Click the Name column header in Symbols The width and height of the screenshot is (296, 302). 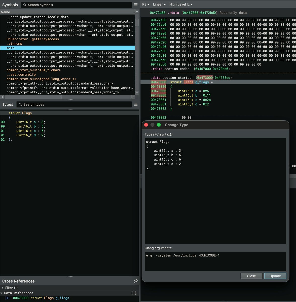click(6, 12)
